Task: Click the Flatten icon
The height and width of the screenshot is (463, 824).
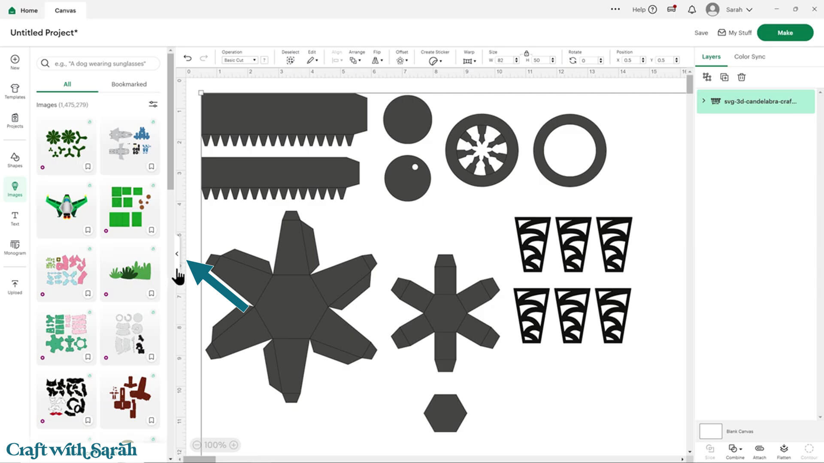Action: coord(784,451)
